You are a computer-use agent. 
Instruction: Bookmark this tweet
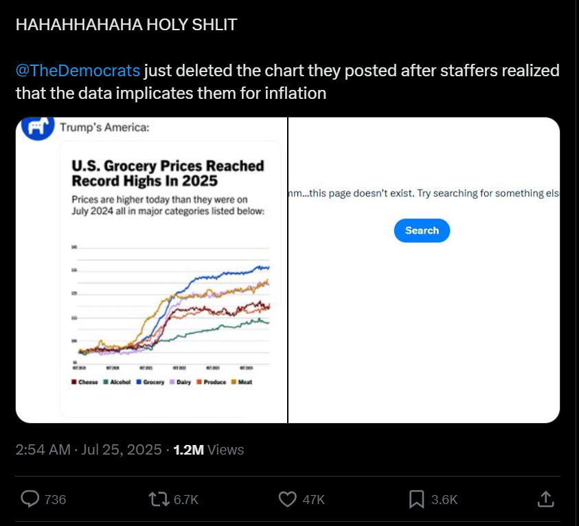[416, 499]
